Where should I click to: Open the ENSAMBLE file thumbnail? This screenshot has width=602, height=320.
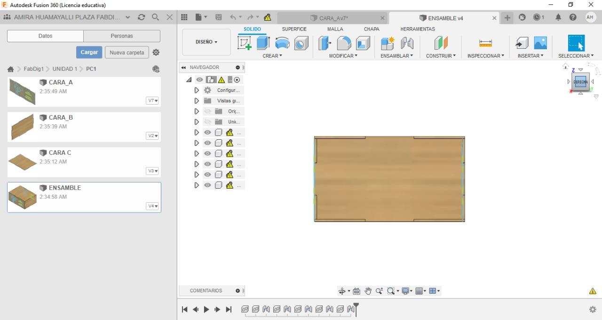tap(22, 197)
